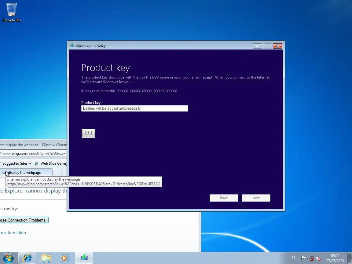
Task: Click Web Slice Gallery favorite in IE
Action: (x=51, y=163)
